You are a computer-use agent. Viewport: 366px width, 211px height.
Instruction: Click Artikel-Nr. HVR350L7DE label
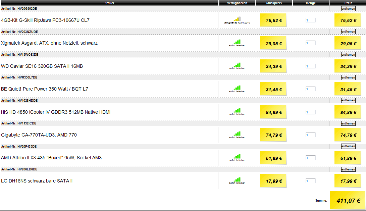19,77
